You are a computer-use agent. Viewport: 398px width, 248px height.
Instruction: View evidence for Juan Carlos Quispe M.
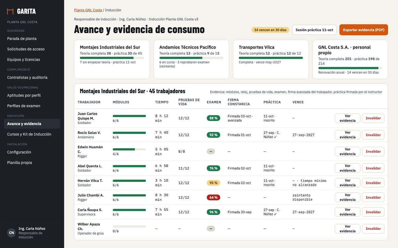pyautogui.click(x=347, y=118)
